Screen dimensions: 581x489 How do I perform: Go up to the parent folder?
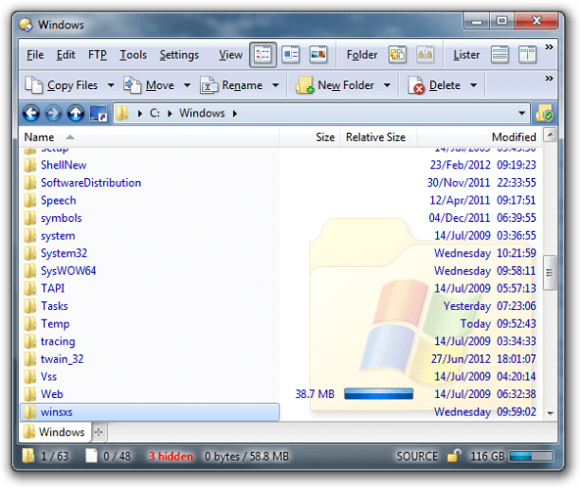click(x=75, y=113)
